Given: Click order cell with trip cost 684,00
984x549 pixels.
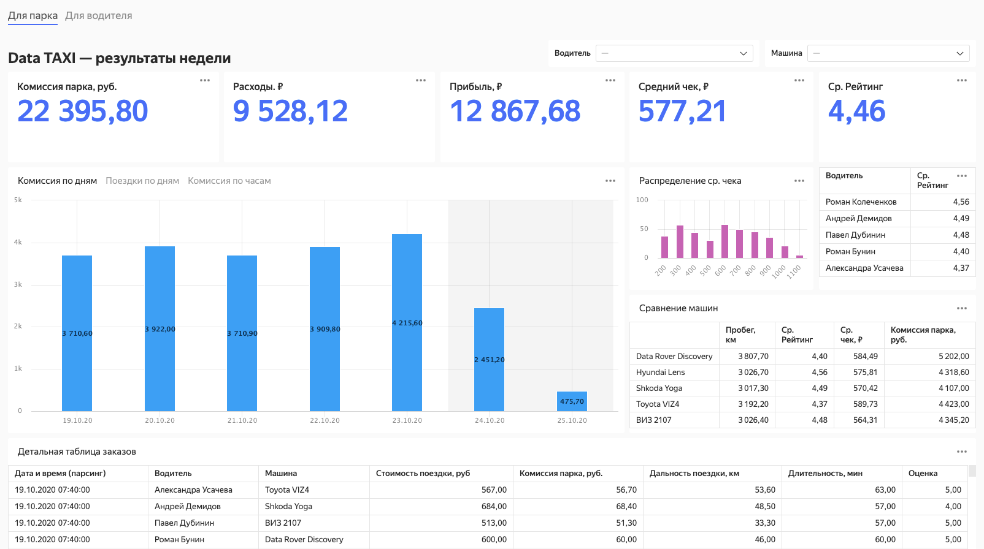Looking at the screenshot, I should [441, 507].
